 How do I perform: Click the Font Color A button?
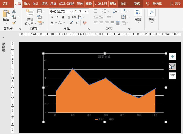(52, 23)
